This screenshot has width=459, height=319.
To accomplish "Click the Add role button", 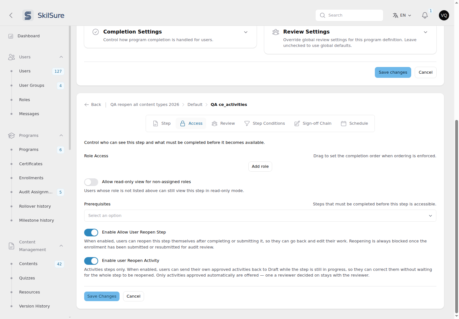I will (x=260, y=167).
